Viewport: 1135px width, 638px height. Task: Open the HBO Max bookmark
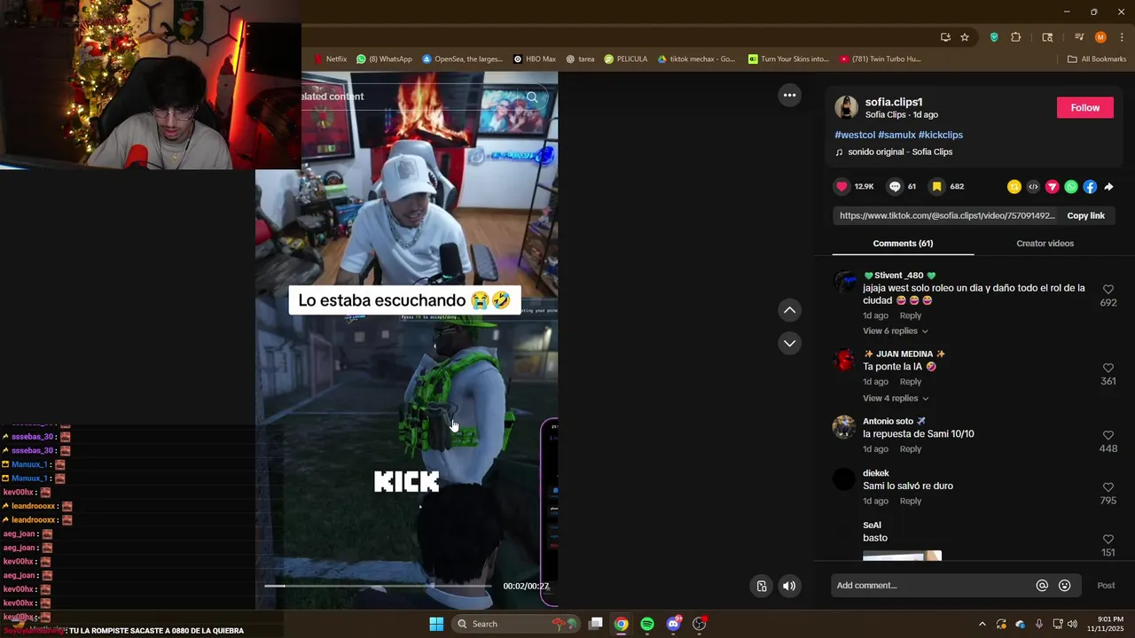pos(534,59)
